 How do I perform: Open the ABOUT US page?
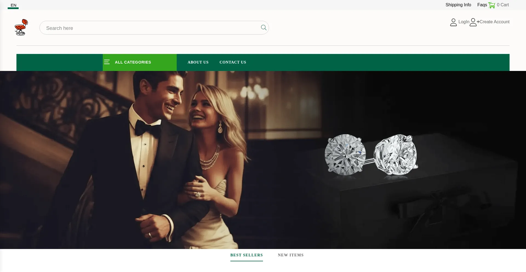(198, 62)
